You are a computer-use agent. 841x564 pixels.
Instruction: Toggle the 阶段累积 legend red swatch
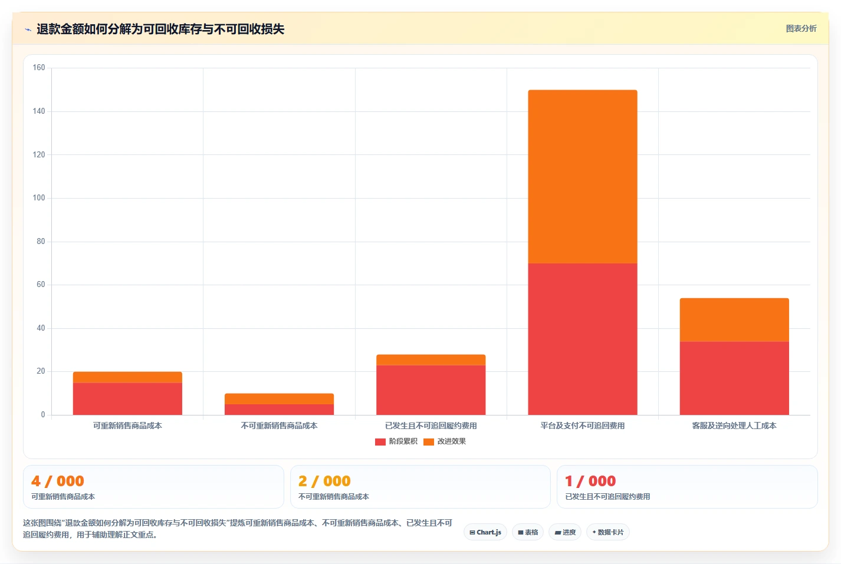[380, 441]
